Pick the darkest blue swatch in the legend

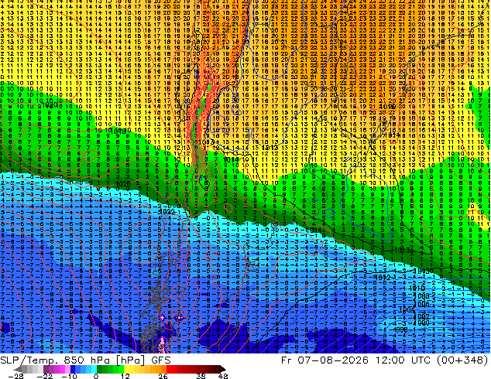73,369
